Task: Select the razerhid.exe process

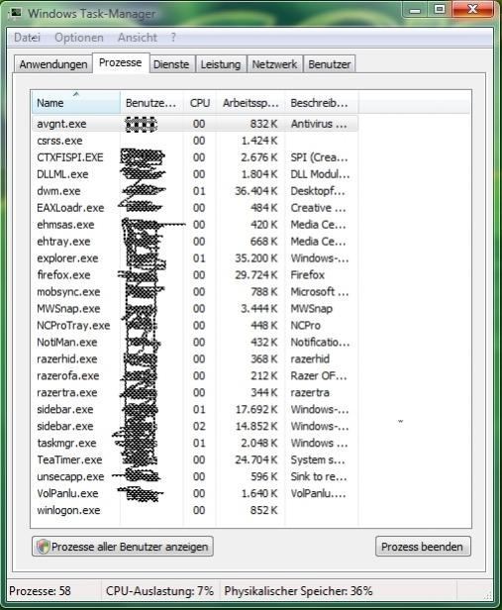Action: point(195,358)
